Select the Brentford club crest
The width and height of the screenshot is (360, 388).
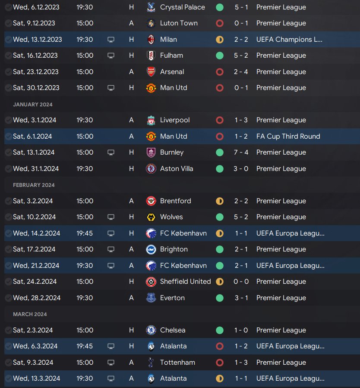click(x=151, y=201)
